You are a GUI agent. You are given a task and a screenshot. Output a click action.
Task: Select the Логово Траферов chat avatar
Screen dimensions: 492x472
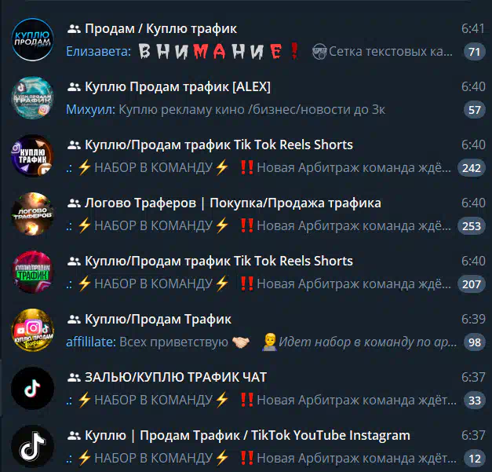tap(33, 214)
